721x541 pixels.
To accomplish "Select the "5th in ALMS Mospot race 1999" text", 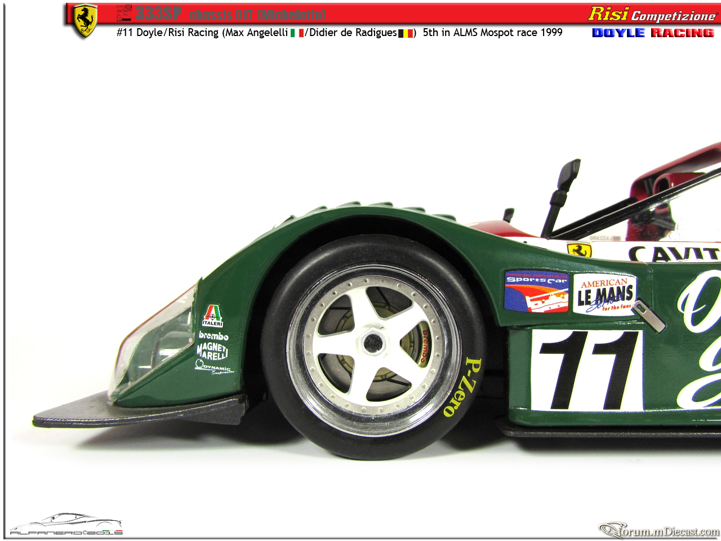I will tap(493, 33).
